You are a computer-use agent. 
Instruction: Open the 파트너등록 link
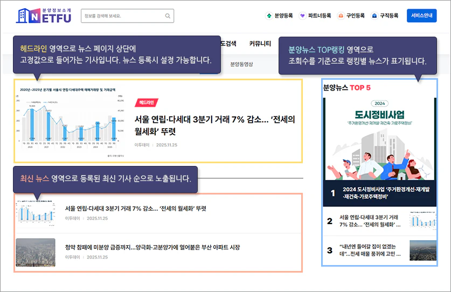point(320,16)
